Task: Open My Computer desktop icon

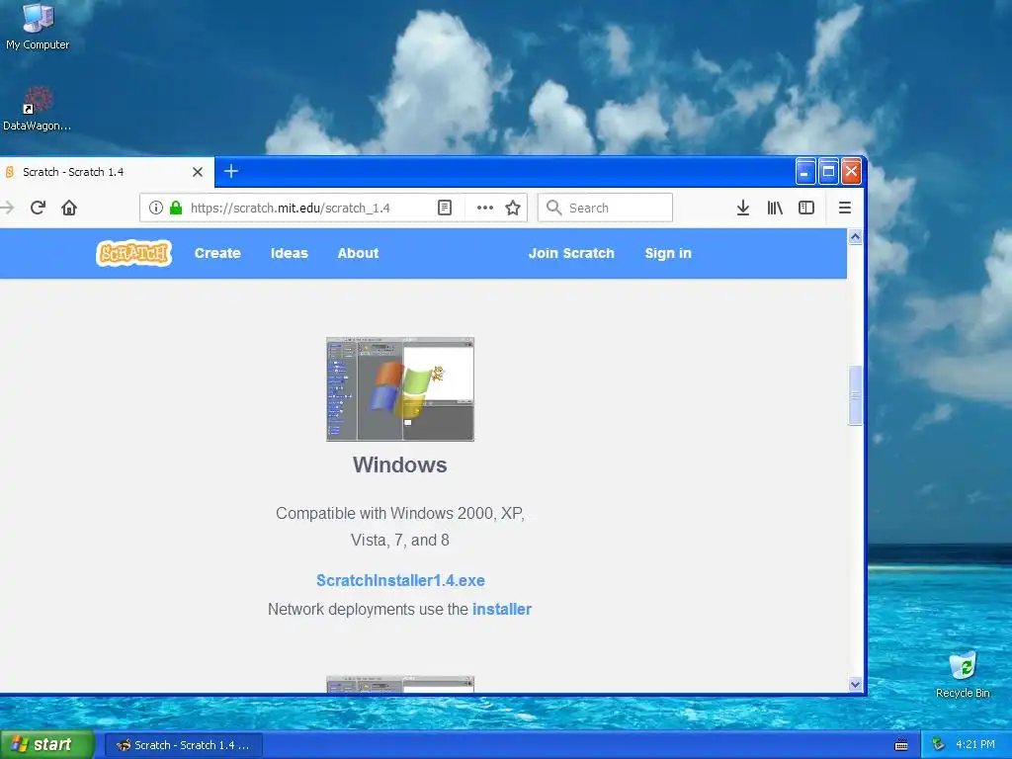Action: click(x=38, y=27)
